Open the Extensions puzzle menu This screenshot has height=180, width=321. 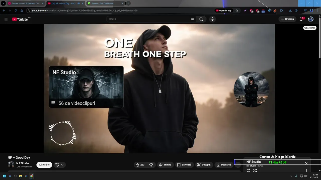coord(281,10)
